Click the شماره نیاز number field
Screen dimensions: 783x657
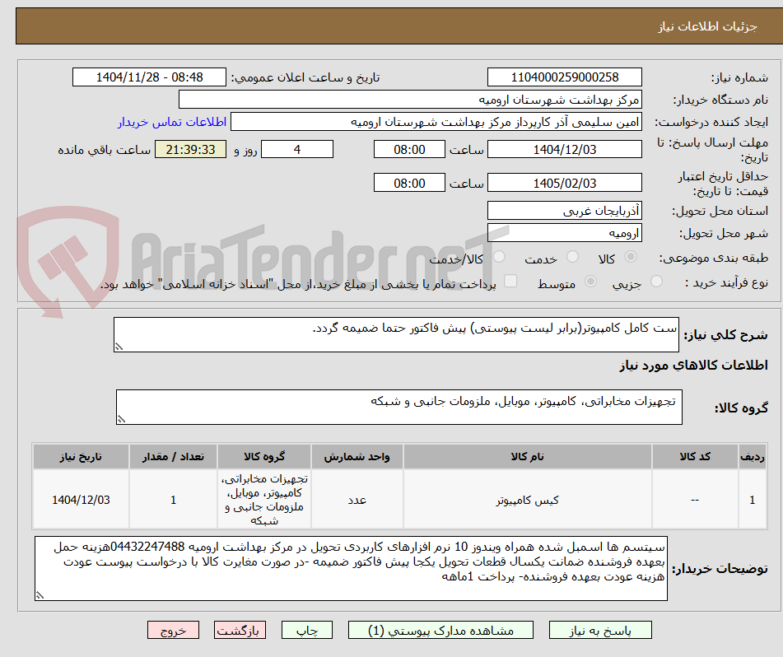pos(564,77)
